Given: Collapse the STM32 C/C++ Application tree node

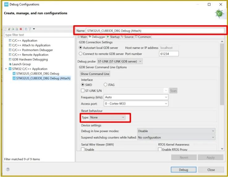Looking at the screenshot, I should 6,69.
